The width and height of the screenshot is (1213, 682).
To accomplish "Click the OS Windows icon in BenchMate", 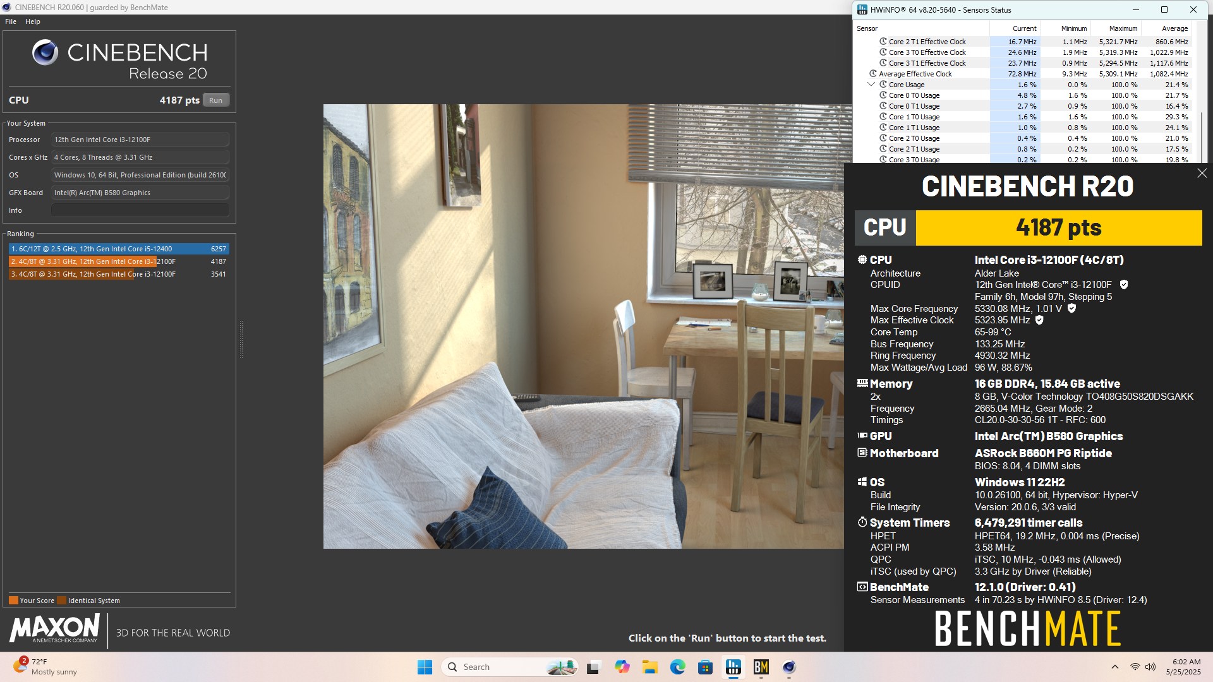I will point(862,482).
